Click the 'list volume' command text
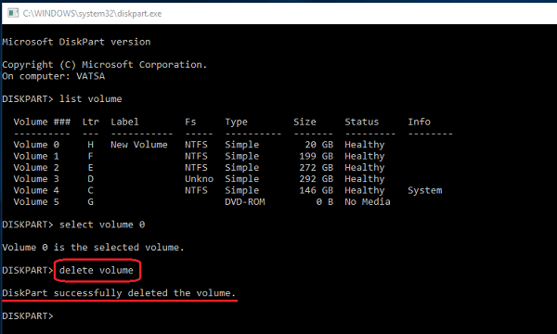Image resolution: width=557 pixels, height=334 pixels. (91, 99)
